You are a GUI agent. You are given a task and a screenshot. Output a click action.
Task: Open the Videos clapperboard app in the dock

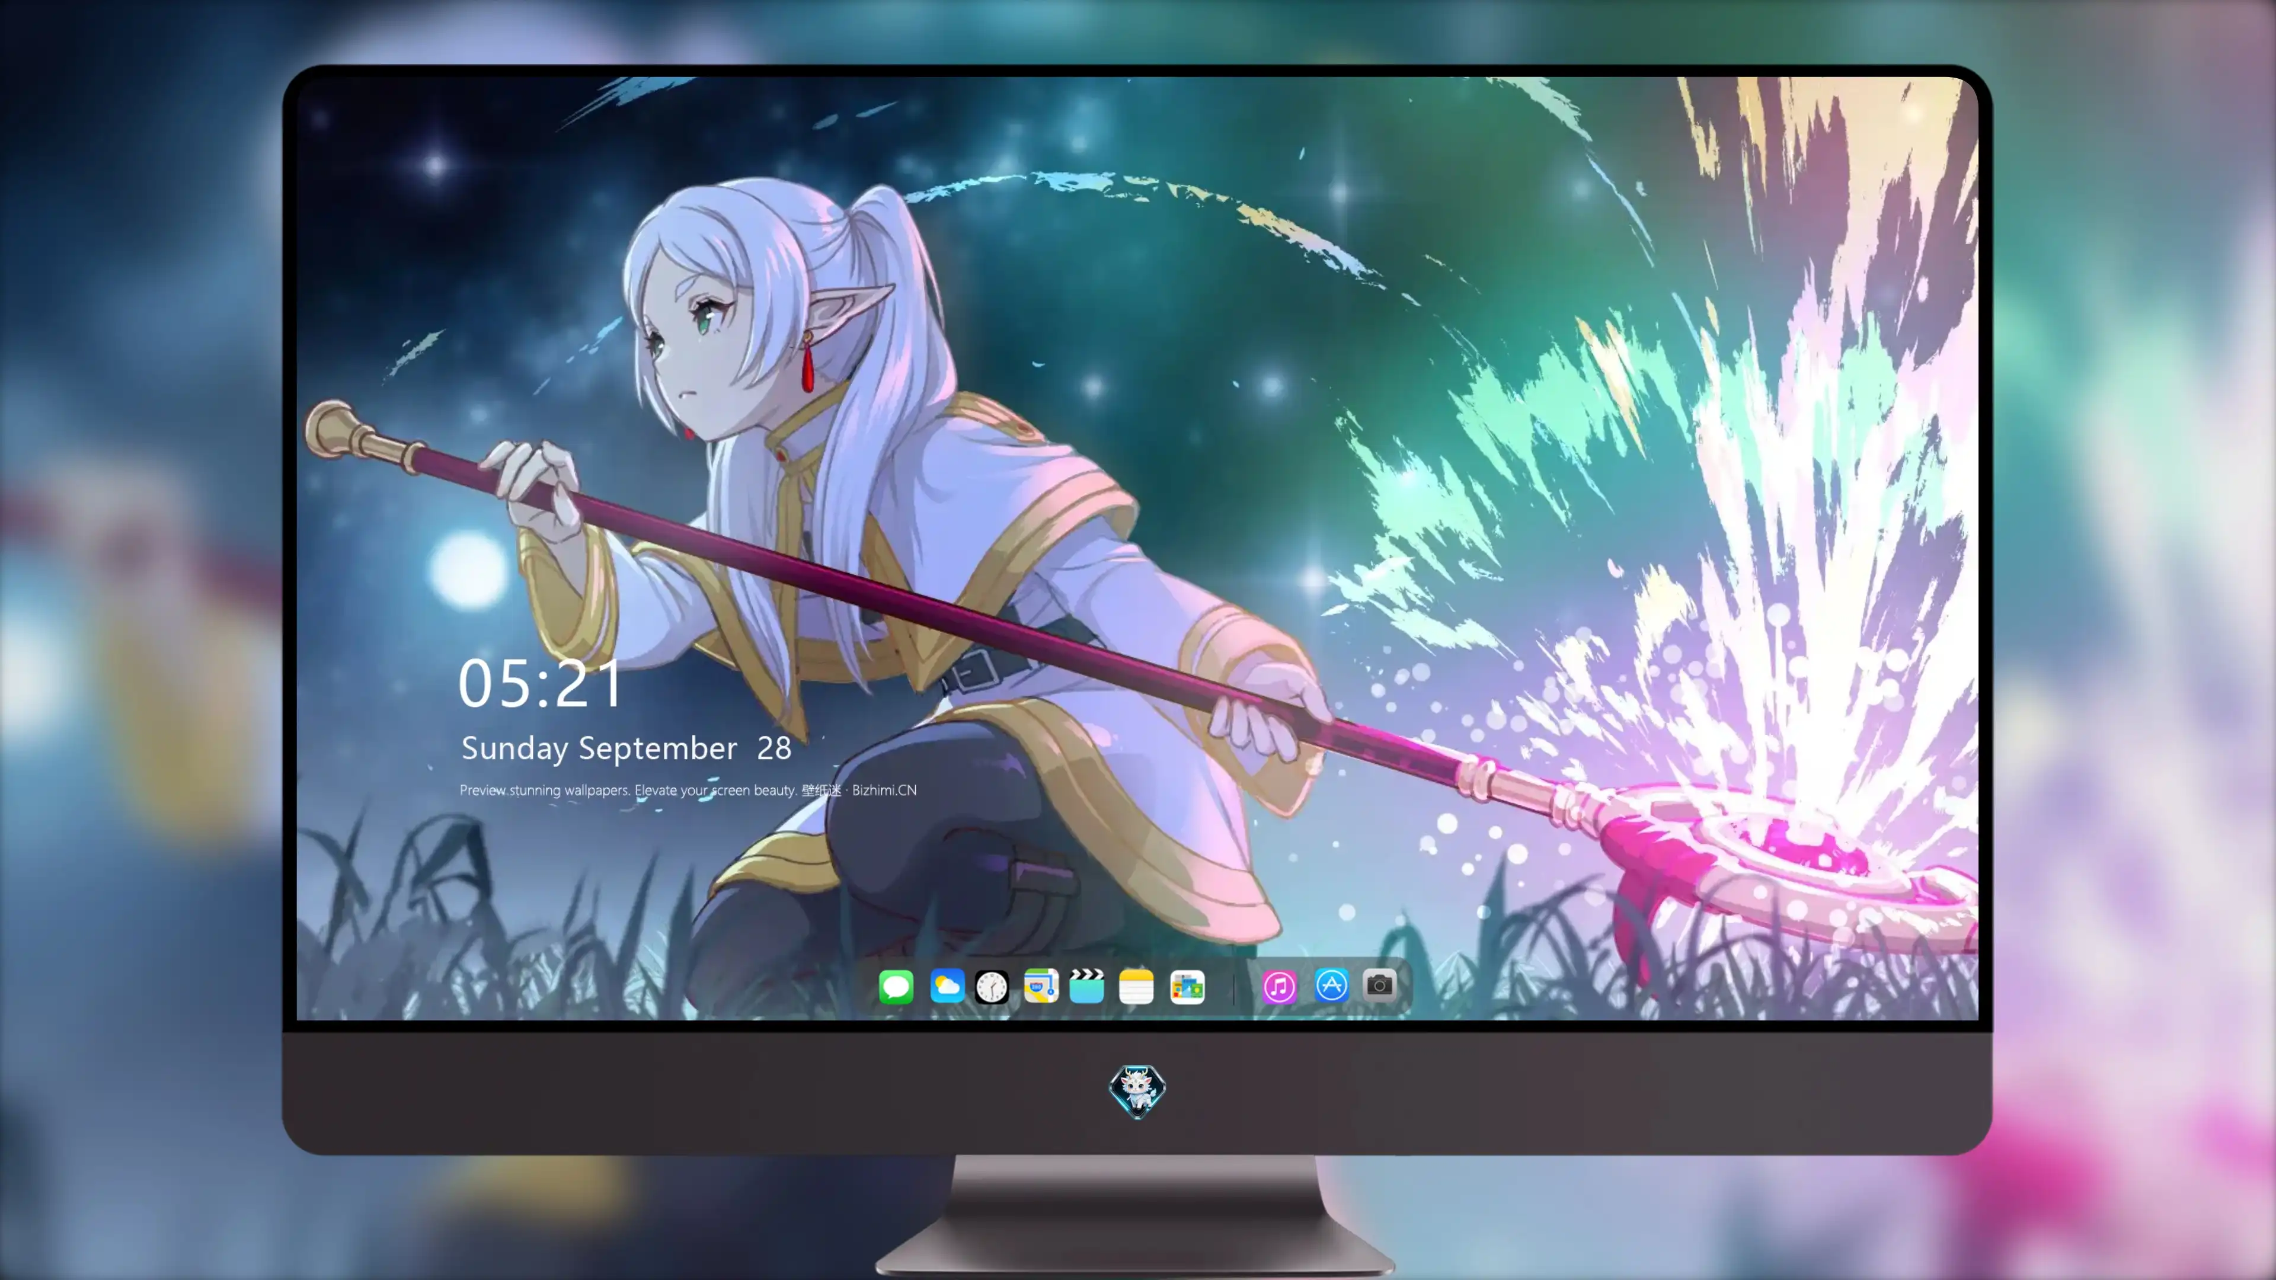click(1087, 986)
